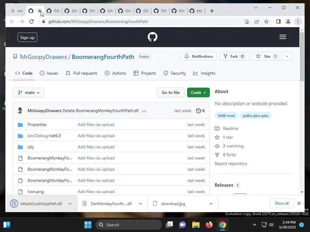The image size is (310, 232).
Task: Open the browser side panel
Action: point(279,21)
